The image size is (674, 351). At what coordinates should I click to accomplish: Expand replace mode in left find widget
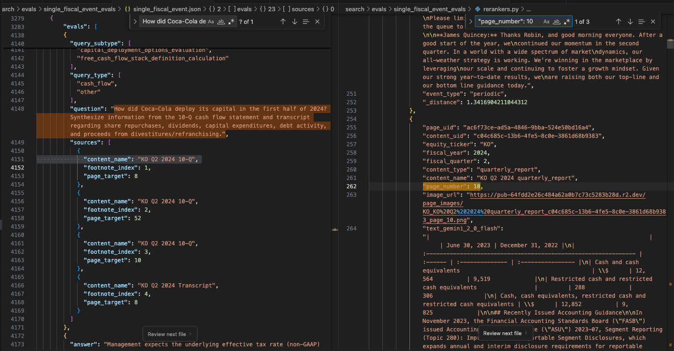[135, 21]
